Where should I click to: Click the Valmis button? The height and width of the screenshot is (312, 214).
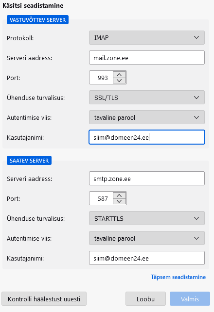190,299
